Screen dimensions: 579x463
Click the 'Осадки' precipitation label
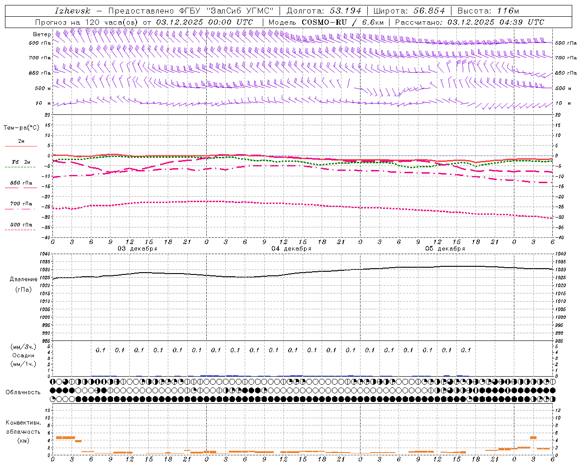[24, 355]
